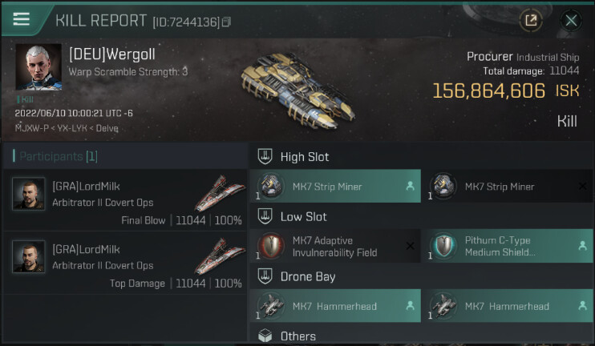Click Pithum C-Type Medium Shield module
595x346 pixels.
pos(508,247)
